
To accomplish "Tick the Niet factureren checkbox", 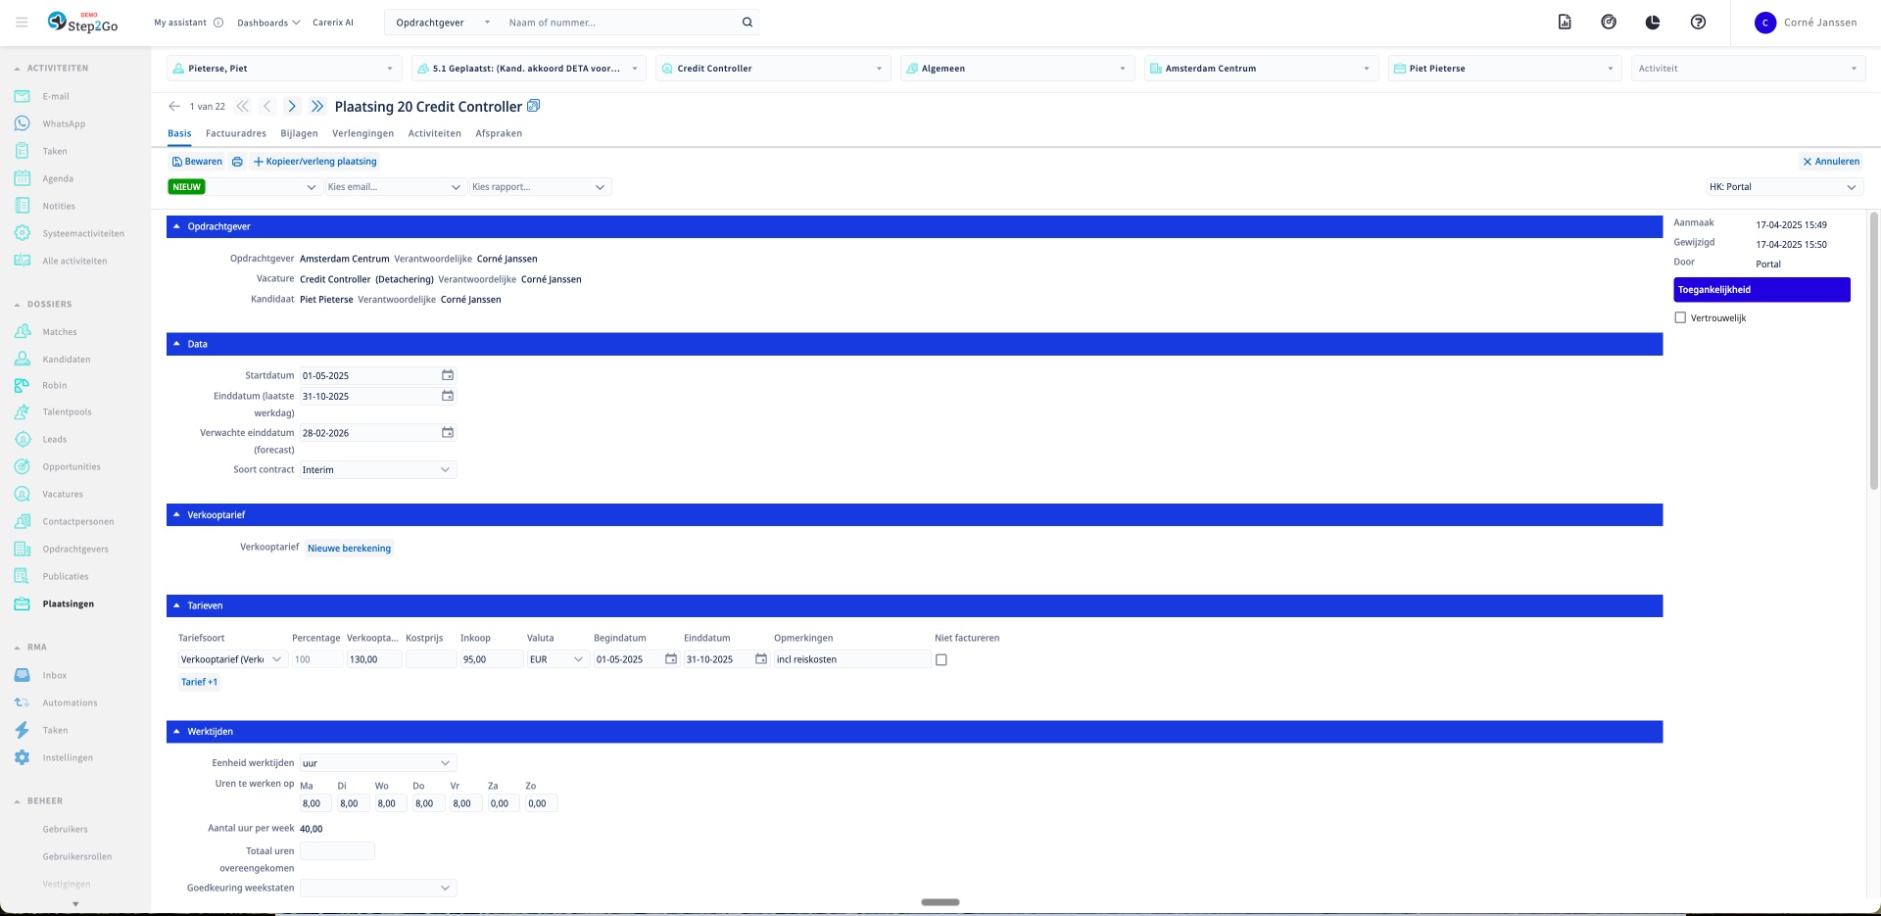I will click(941, 660).
